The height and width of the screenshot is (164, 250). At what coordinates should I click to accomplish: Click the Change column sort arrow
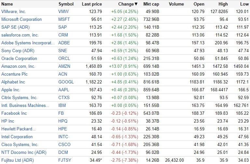click(x=136, y=4)
